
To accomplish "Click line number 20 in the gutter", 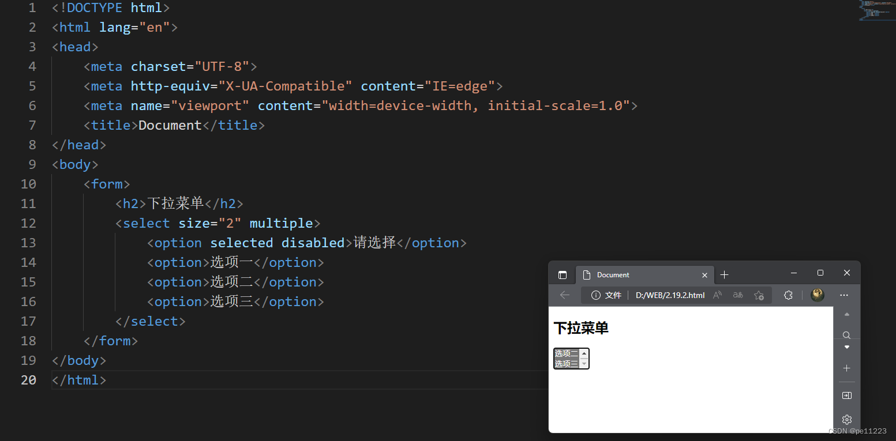I will click(x=28, y=380).
